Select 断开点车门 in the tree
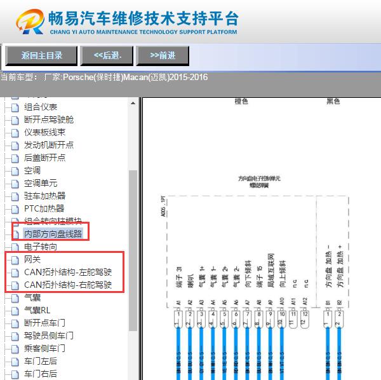Screen dimensions: 381x380 (44, 323)
